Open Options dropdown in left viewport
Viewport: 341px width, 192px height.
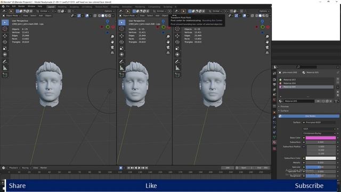click(x=109, y=11)
